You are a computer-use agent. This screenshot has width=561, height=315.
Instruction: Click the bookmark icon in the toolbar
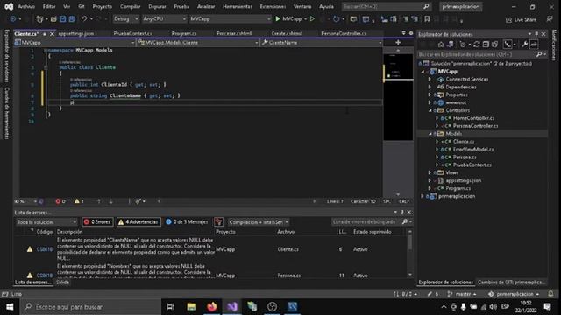(427, 19)
